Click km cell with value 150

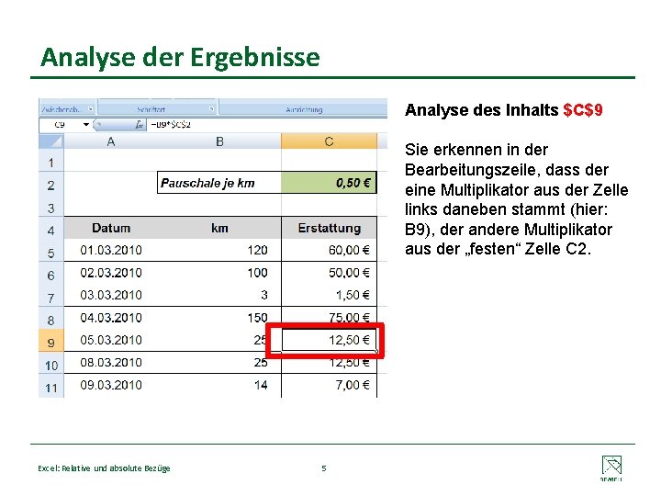point(219,318)
